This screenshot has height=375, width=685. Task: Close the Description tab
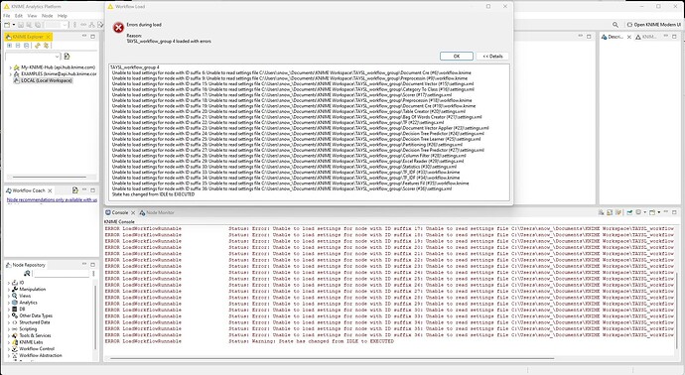(629, 37)
